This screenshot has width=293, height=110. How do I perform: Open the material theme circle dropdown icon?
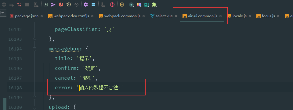[132, 5]
